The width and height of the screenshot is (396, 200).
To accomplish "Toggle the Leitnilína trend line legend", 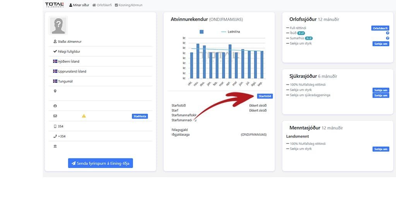I will tap(230, 32).
